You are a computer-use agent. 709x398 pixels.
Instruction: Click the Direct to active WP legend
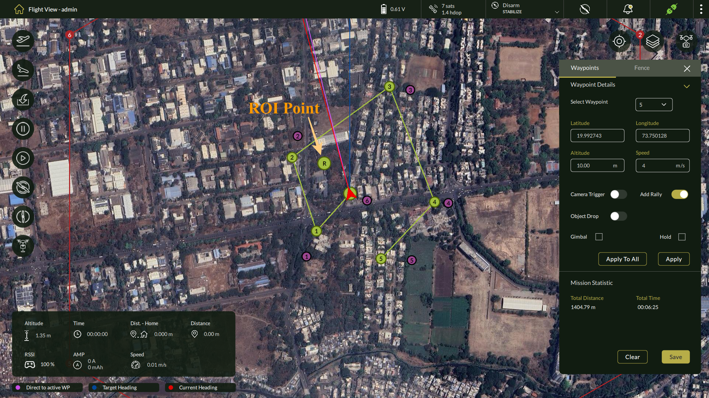(48, 387)
